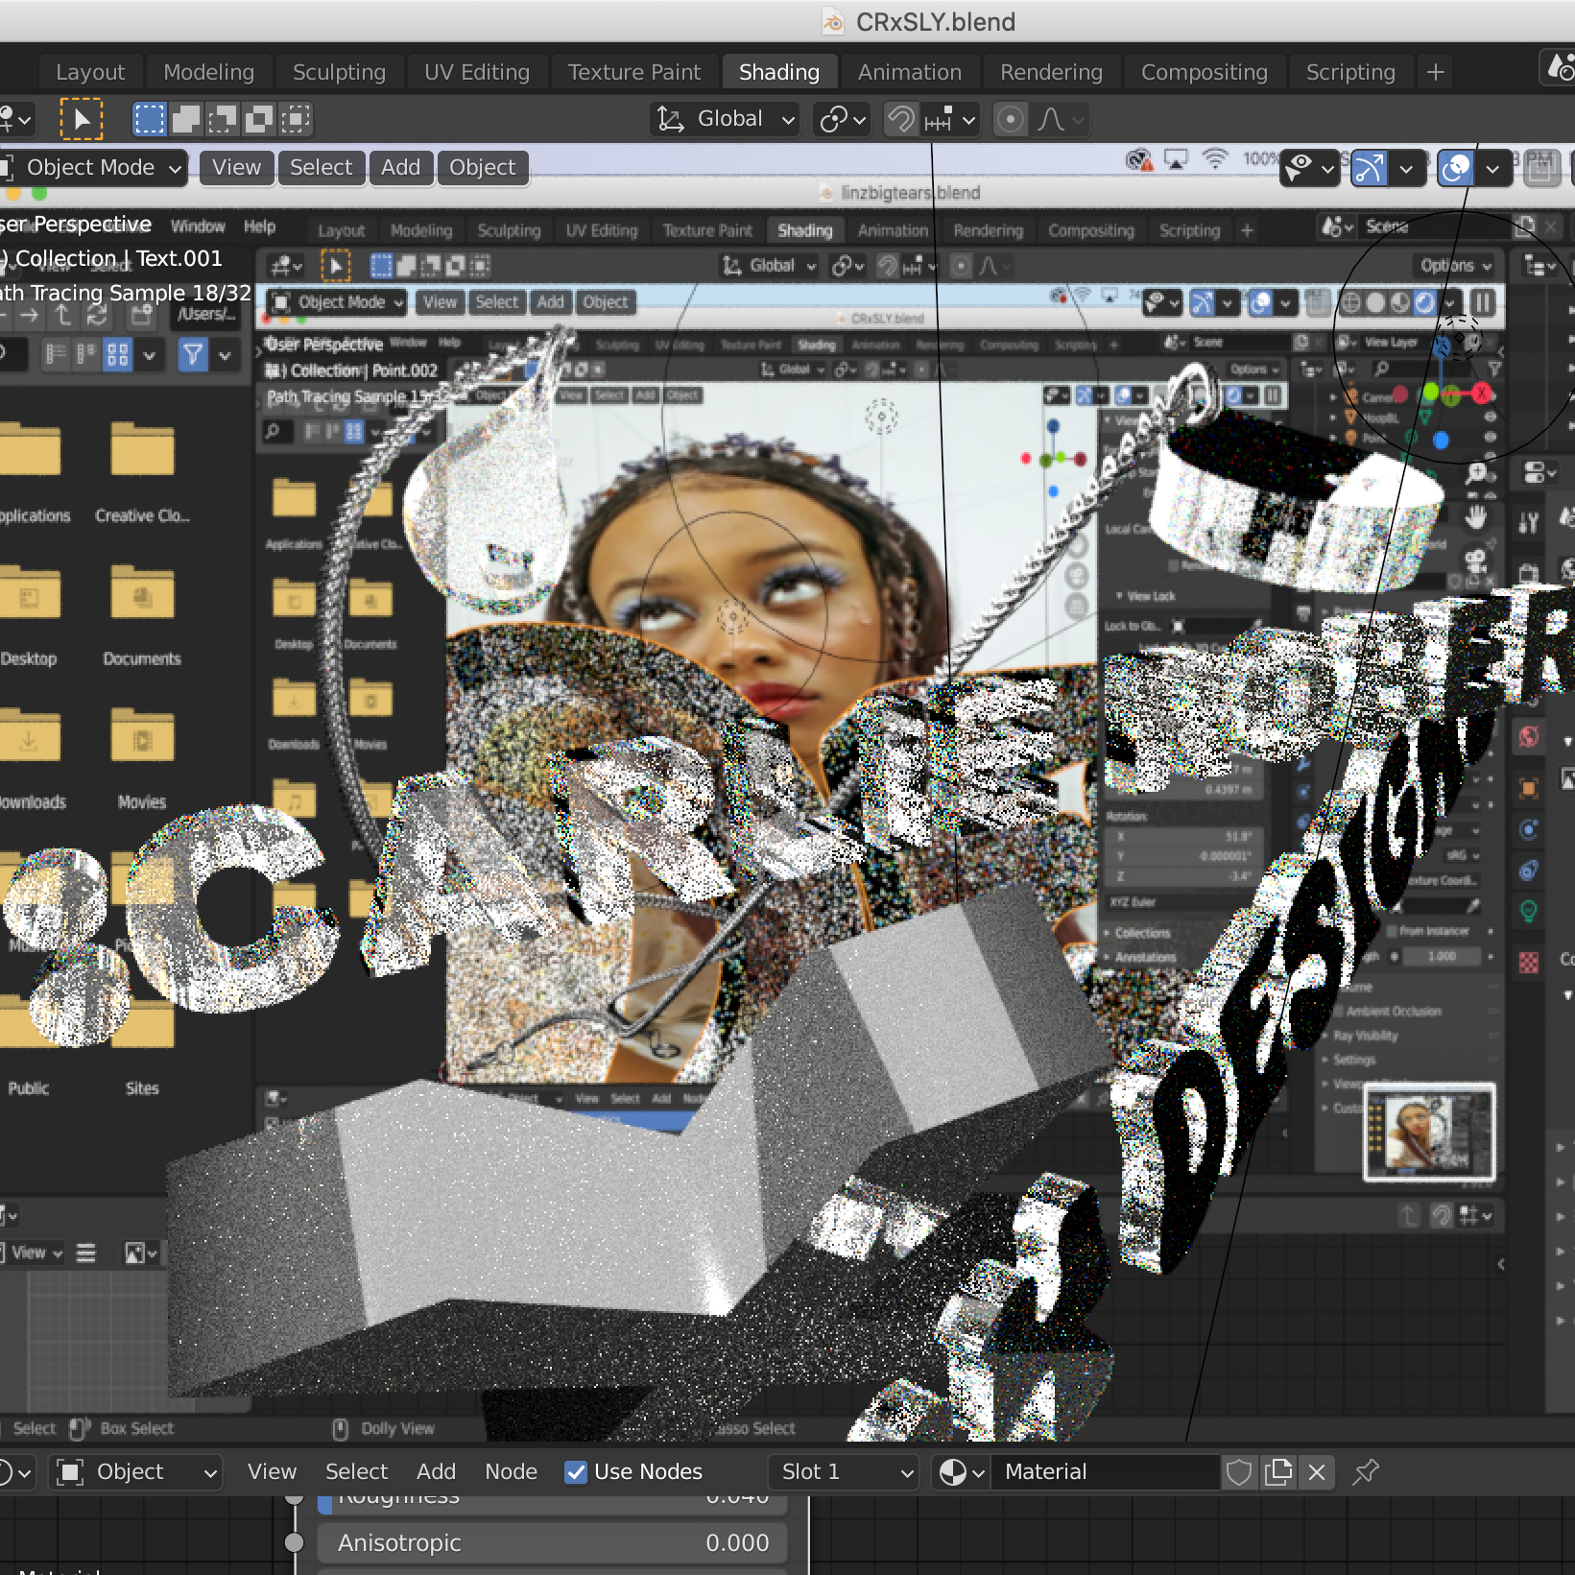The height and width of the screenshot is (1575, 1575).
Task: Toggle viewport gizmos button
Action: pos(1370,169)
